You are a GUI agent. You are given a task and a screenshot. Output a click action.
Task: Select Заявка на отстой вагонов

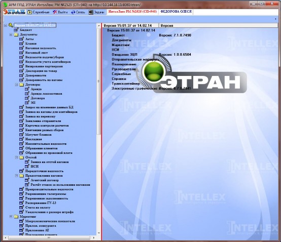tap(50, 162)
